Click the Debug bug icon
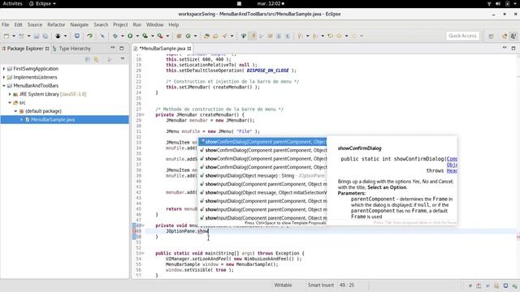The image size is (520, 292). click(x=115, y=36)
